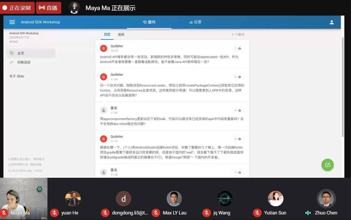The width and height of the screenshot is (351, 220).
Task: Click the 6 个提问 count label
Action: point(238,35)
